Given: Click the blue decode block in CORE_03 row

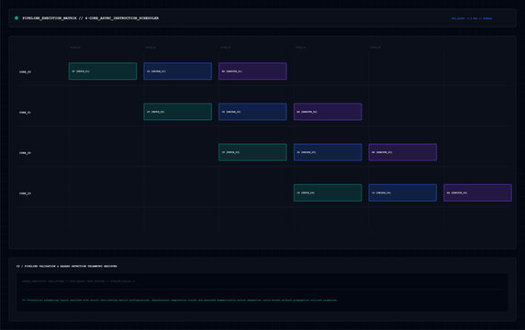Looking at the screenshot, I should pyautogui.click(x=403, y=192).
